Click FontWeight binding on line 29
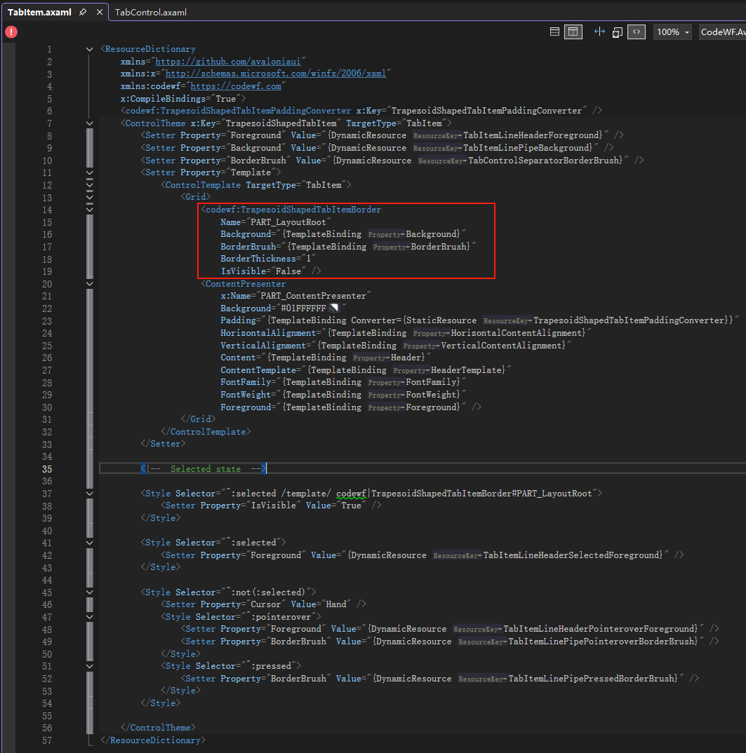This screenshot has height=753, width=746. tap(342, 395)
